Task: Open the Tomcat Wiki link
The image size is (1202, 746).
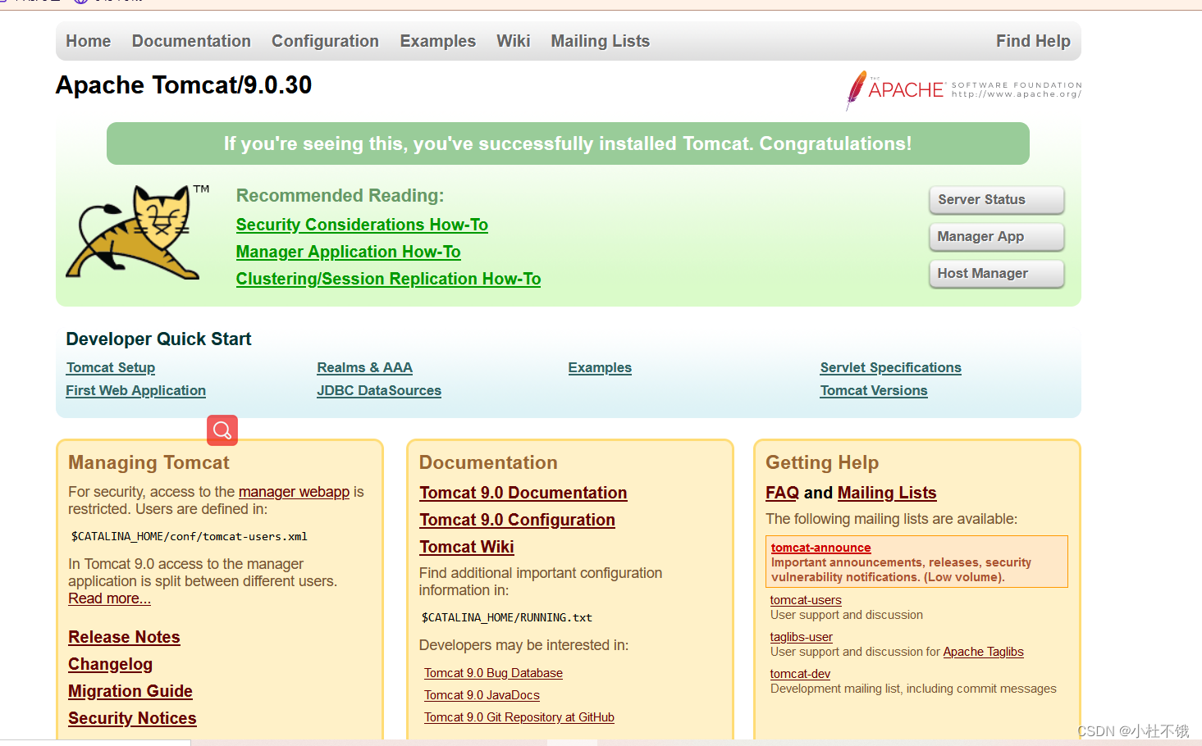Action: [466, 547]
